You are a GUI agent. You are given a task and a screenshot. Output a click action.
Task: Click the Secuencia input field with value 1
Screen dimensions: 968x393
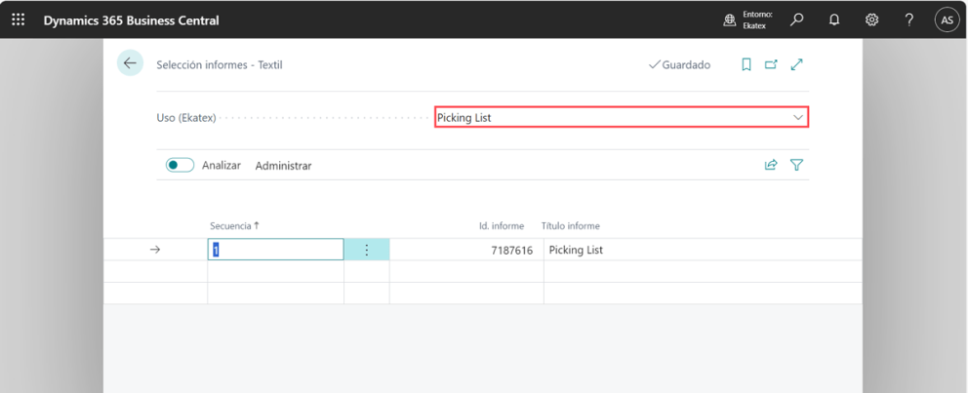pyautogui.click(x=275, y=251)
